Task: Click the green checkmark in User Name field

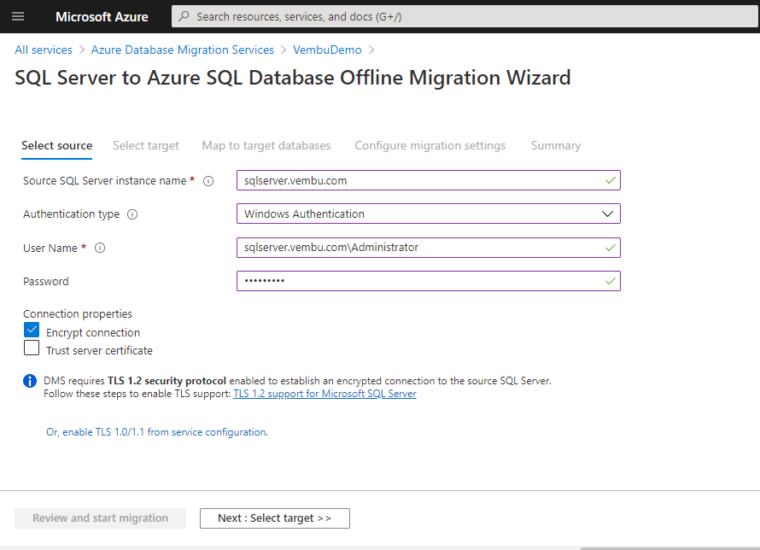Action: [611, 248]
